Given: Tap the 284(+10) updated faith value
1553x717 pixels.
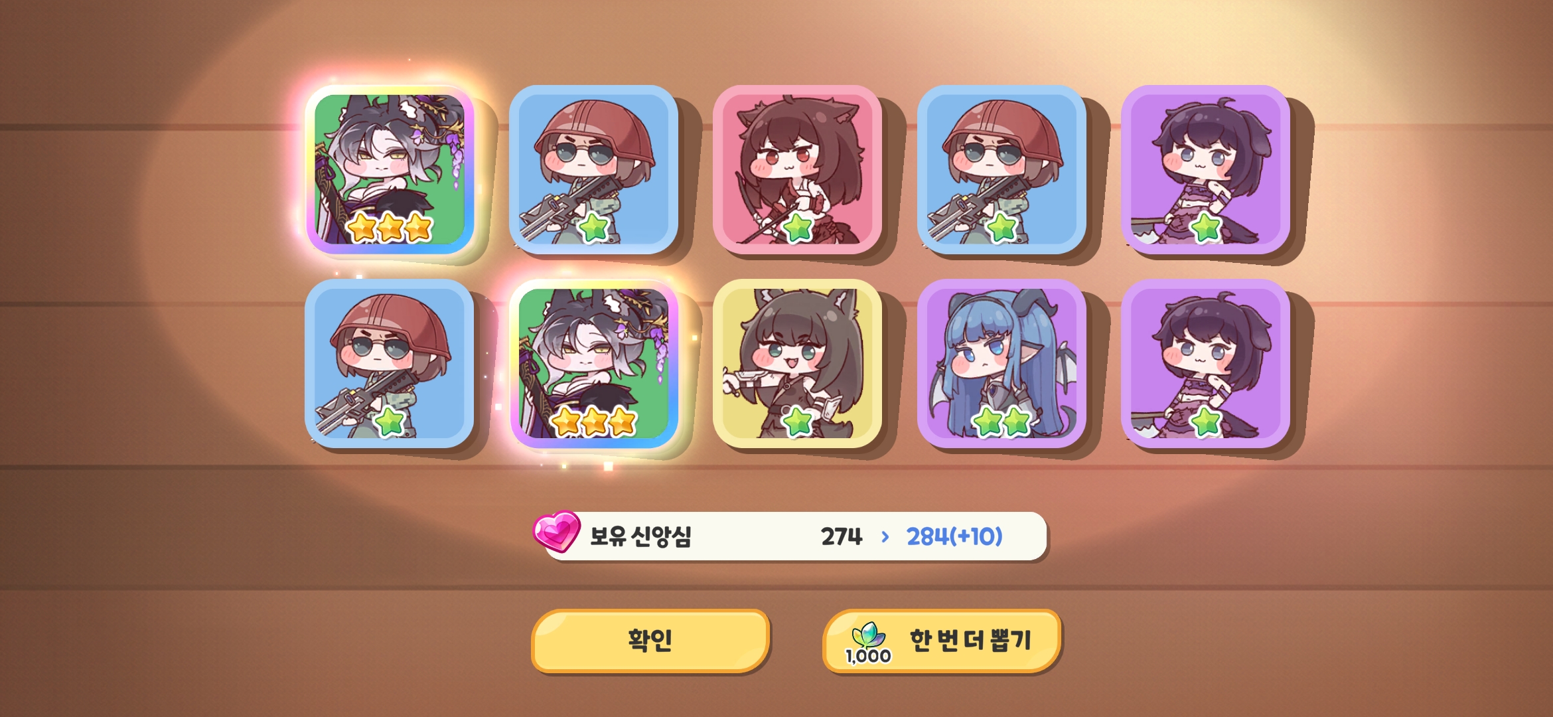Looking at the screenshot, I should pyautogui.click(x=954, y=536).
